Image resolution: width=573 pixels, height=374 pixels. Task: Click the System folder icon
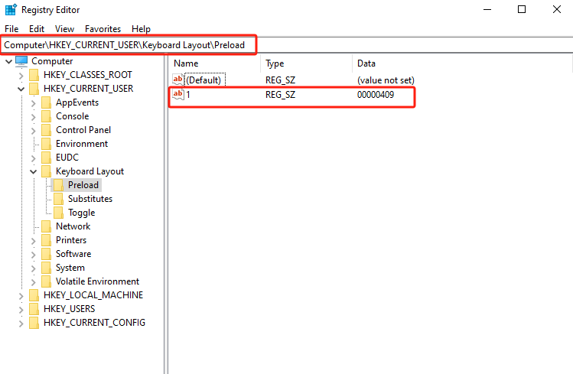pyautogui.click(x=46, y=268)
